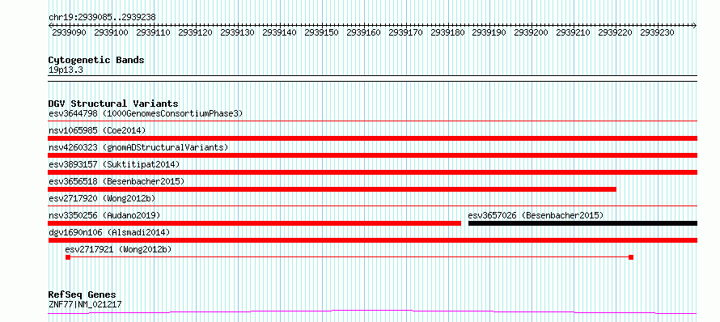Click the left arrowhead of the ruler

point(50,25)
